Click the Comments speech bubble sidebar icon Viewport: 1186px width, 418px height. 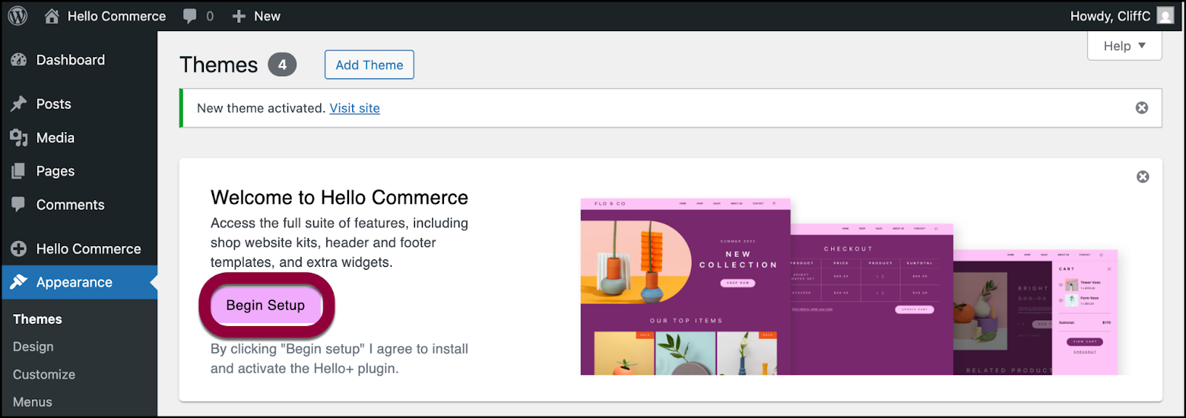click(19, 205)
